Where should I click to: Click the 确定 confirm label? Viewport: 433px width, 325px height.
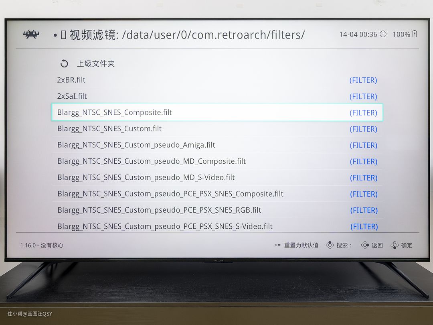click(407, 245)
